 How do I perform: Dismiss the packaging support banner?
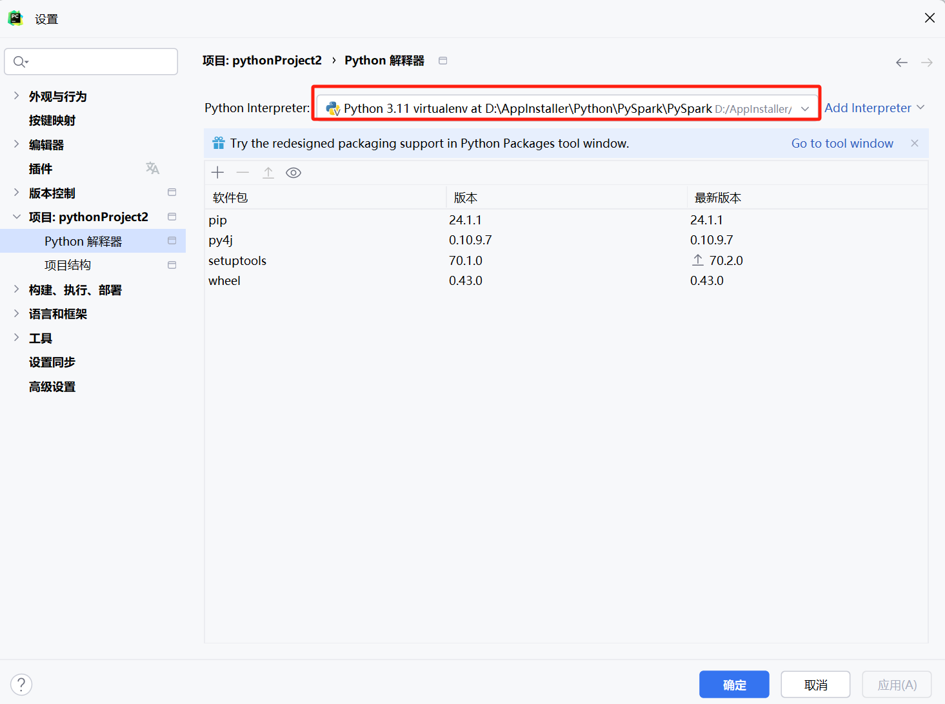click(x=914, y=143)
